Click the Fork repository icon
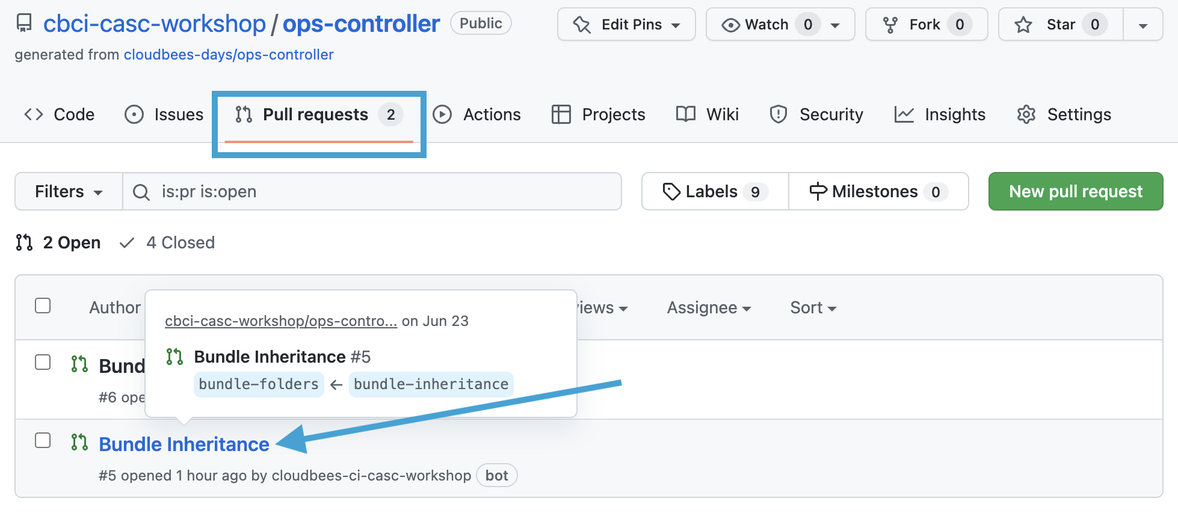 click(890, 25)
